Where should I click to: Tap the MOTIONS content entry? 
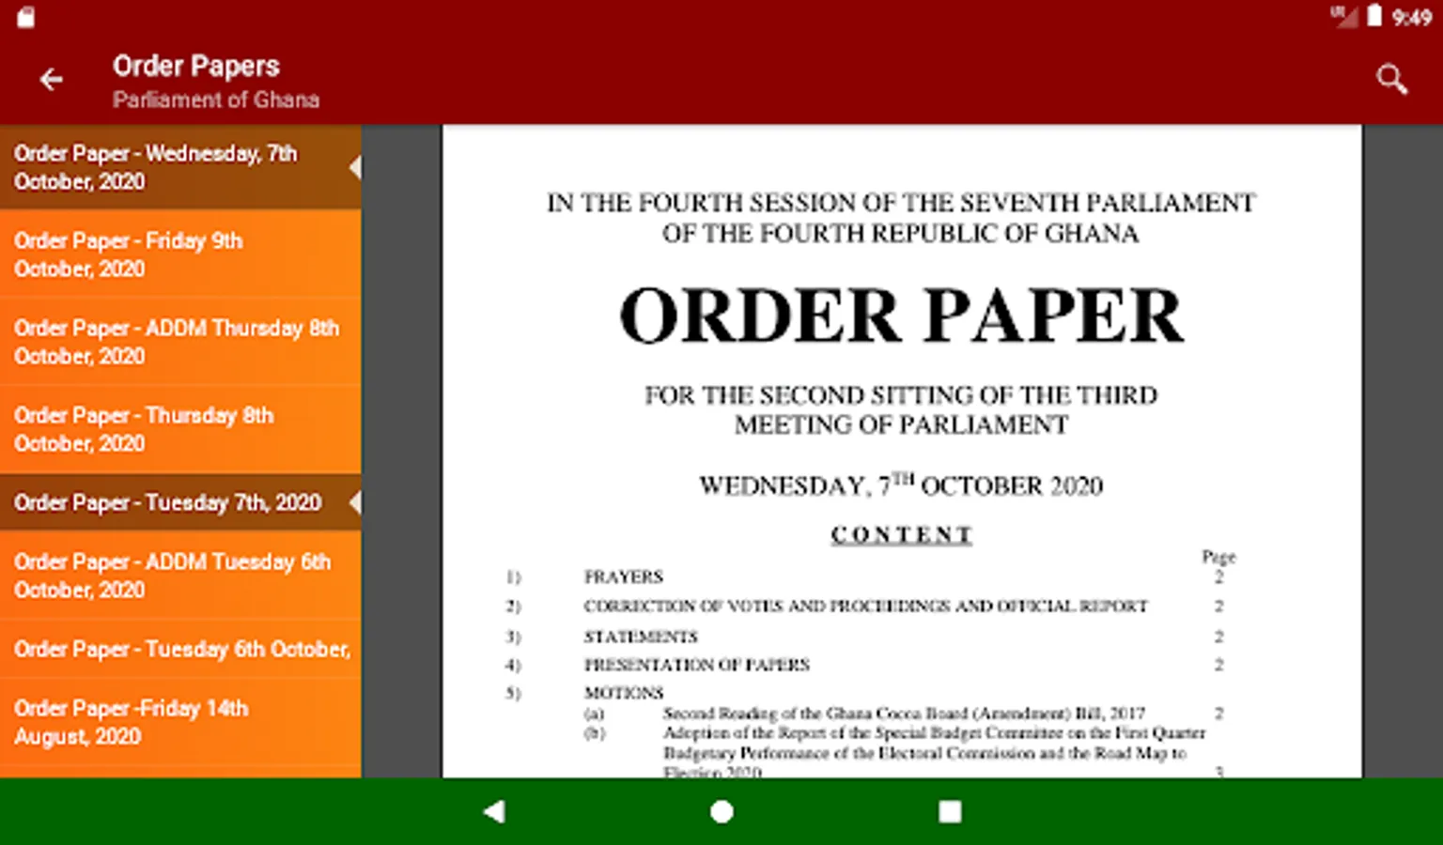624,693
